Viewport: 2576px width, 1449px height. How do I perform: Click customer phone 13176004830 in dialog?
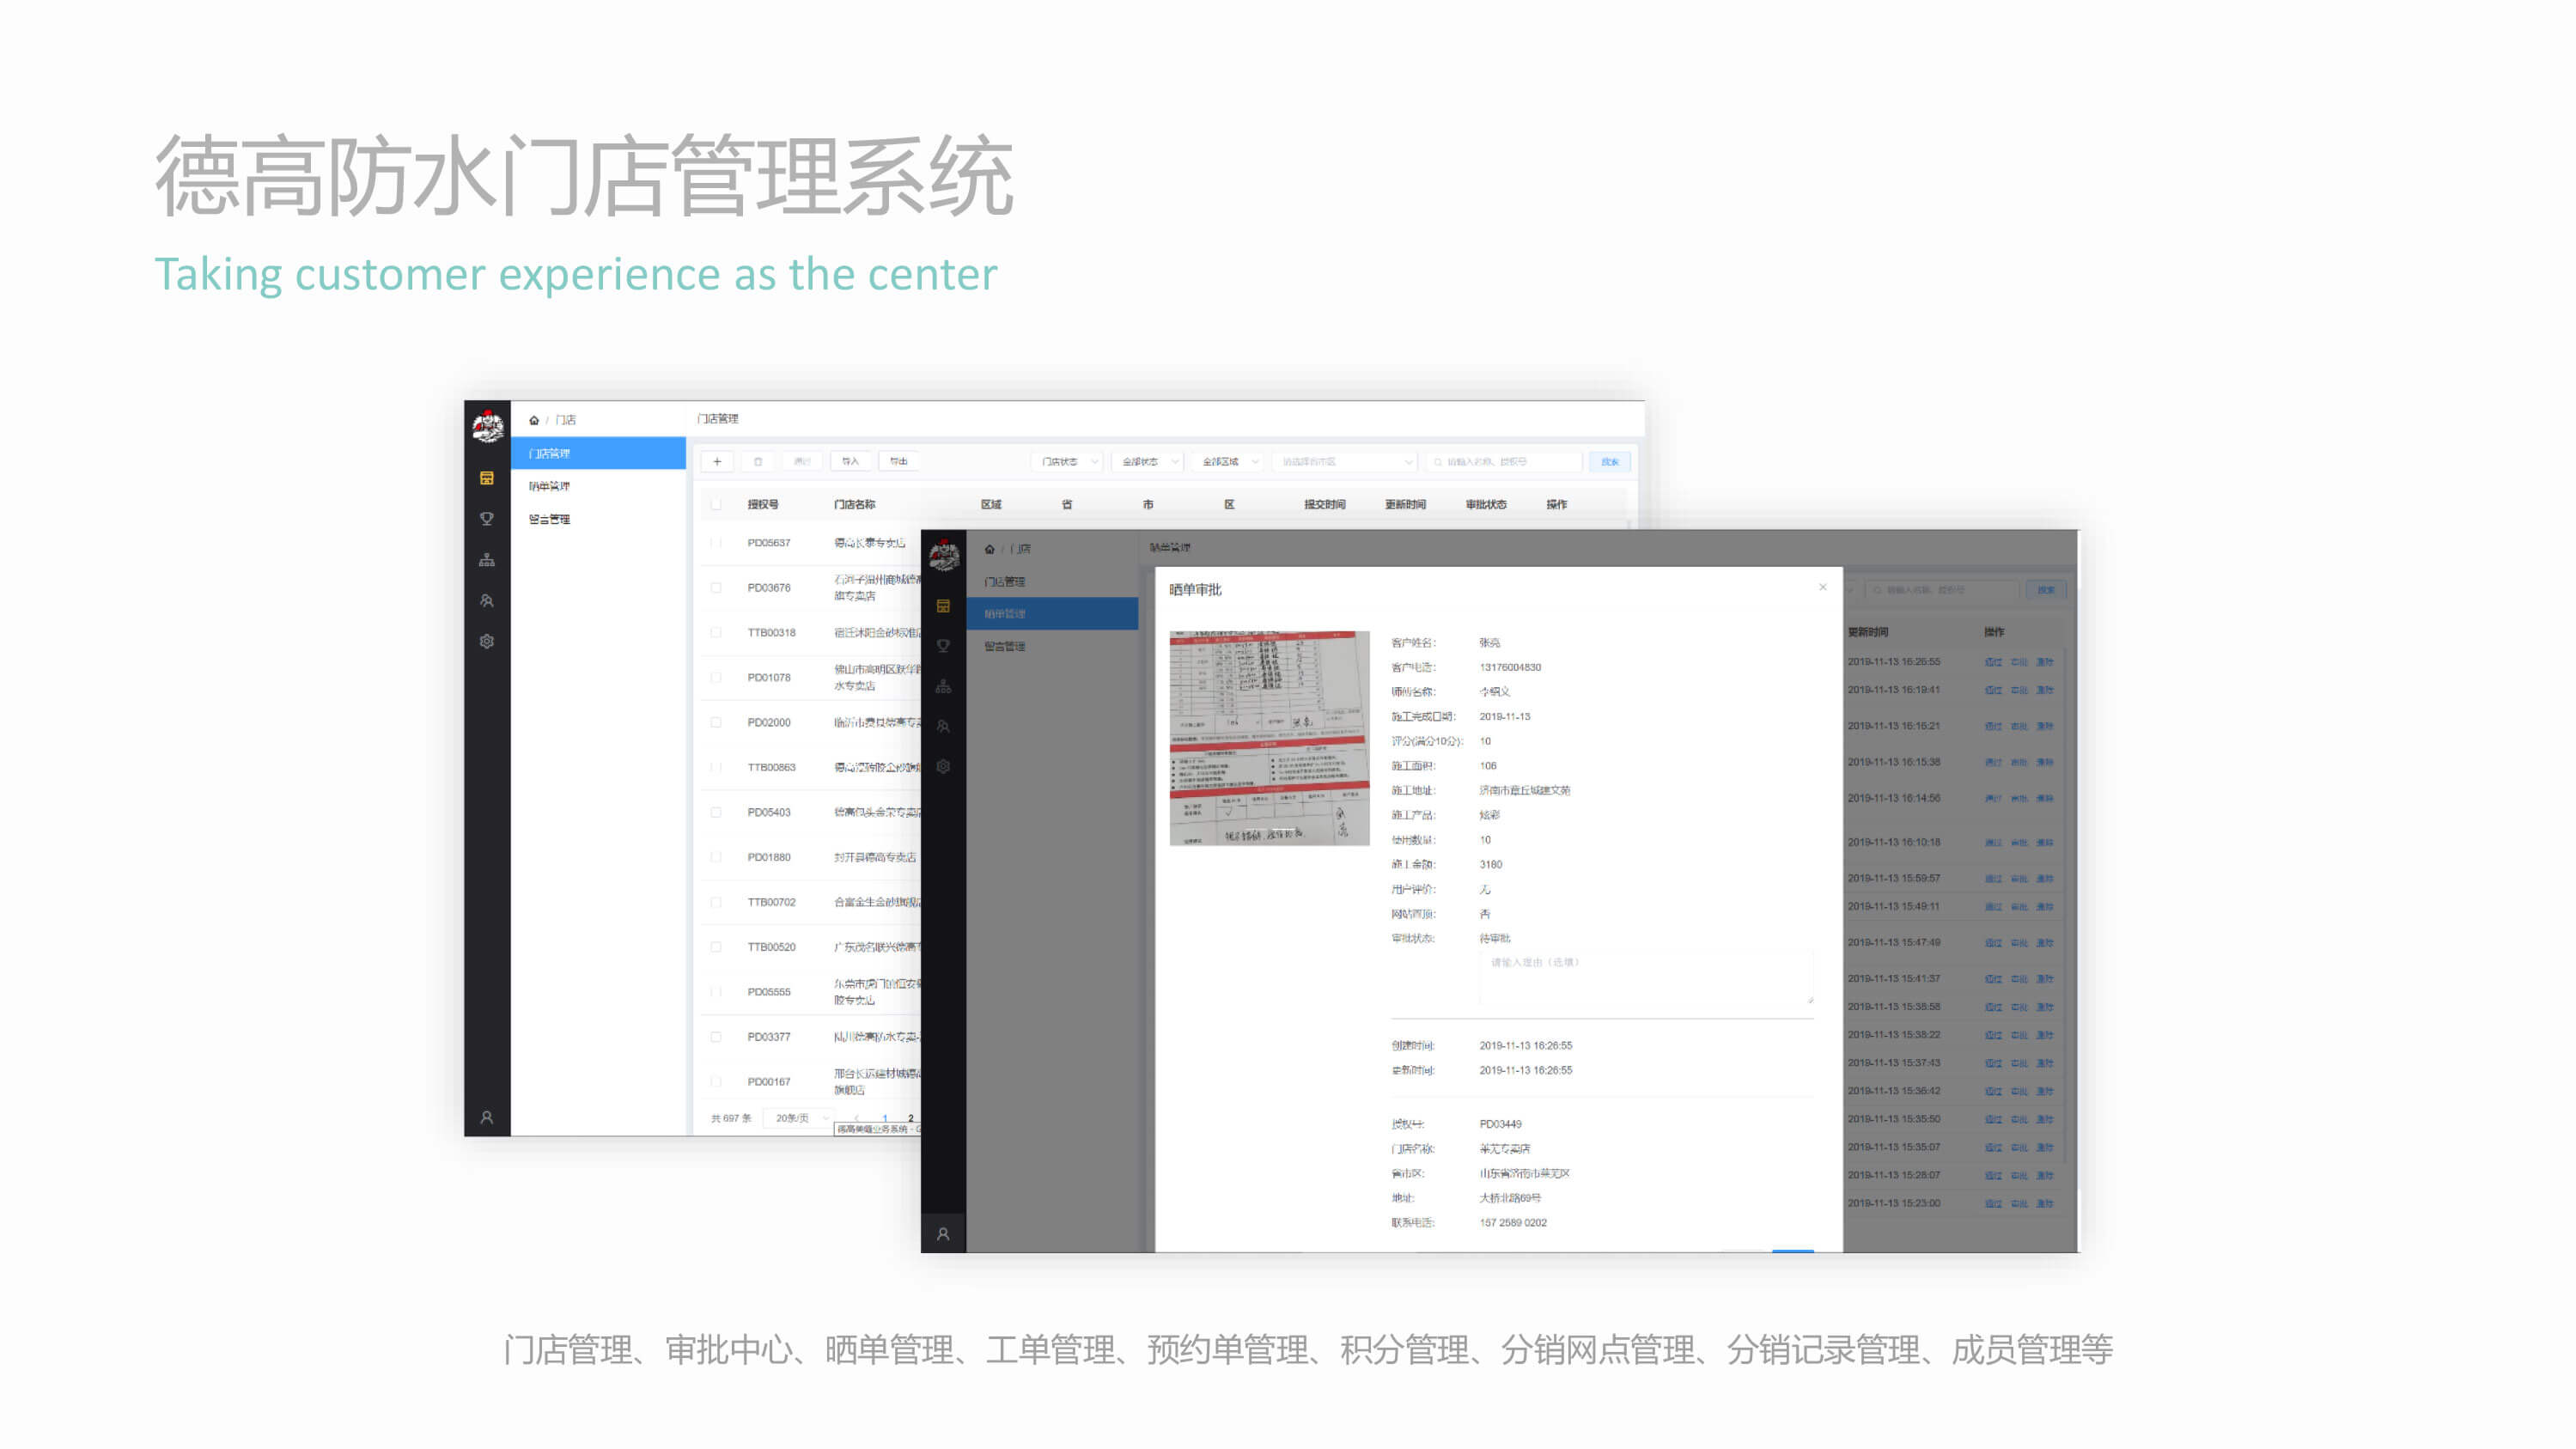1510,667
